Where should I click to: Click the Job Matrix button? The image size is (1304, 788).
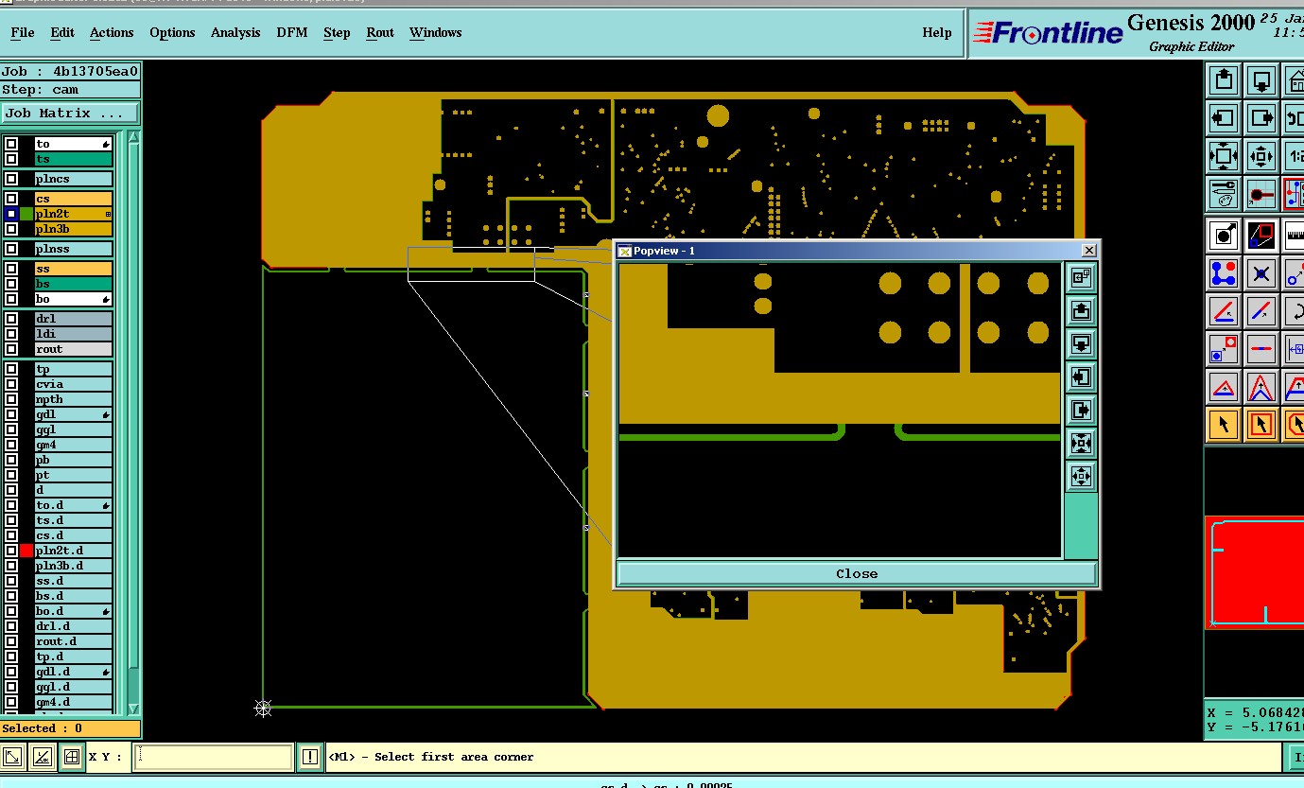70,113
